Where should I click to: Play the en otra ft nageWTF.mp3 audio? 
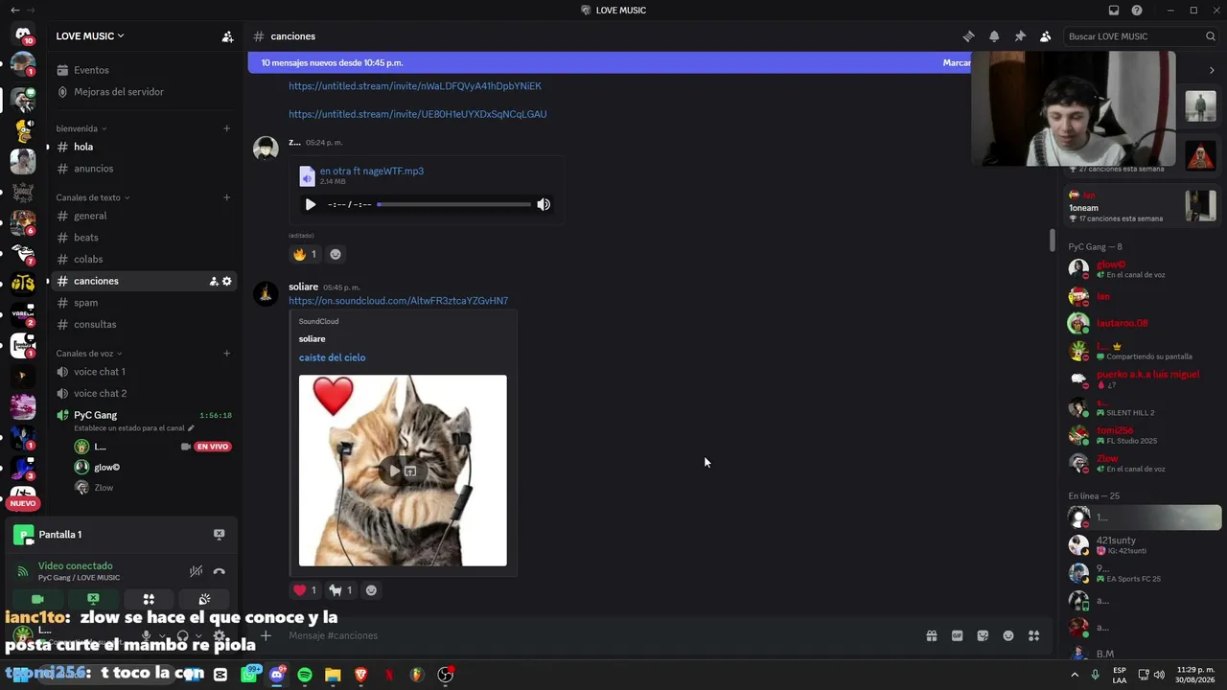[x=310, y=204]
